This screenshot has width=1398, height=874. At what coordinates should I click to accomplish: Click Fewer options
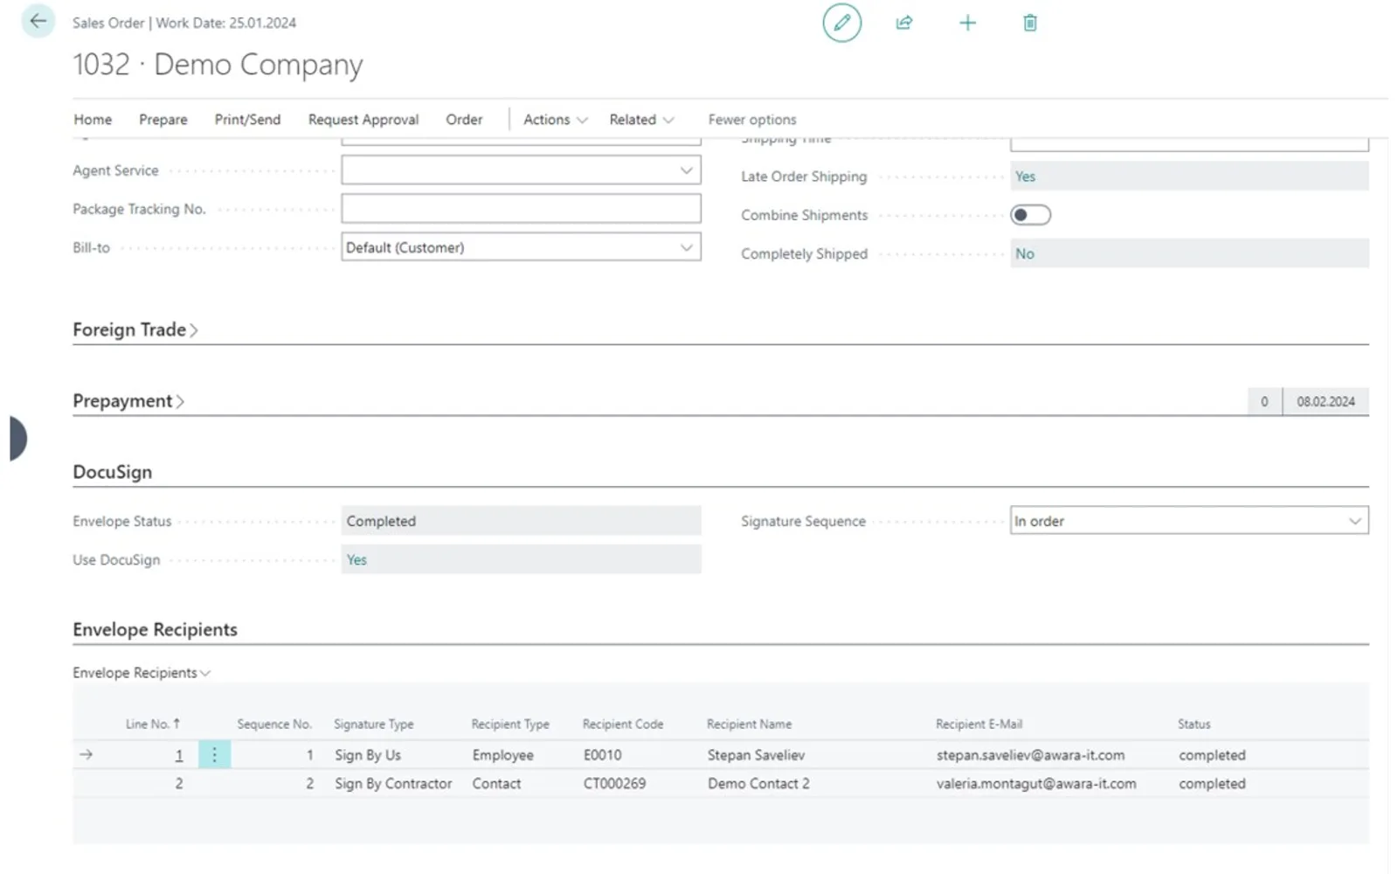pyautogui.click(x=752, y=120)
